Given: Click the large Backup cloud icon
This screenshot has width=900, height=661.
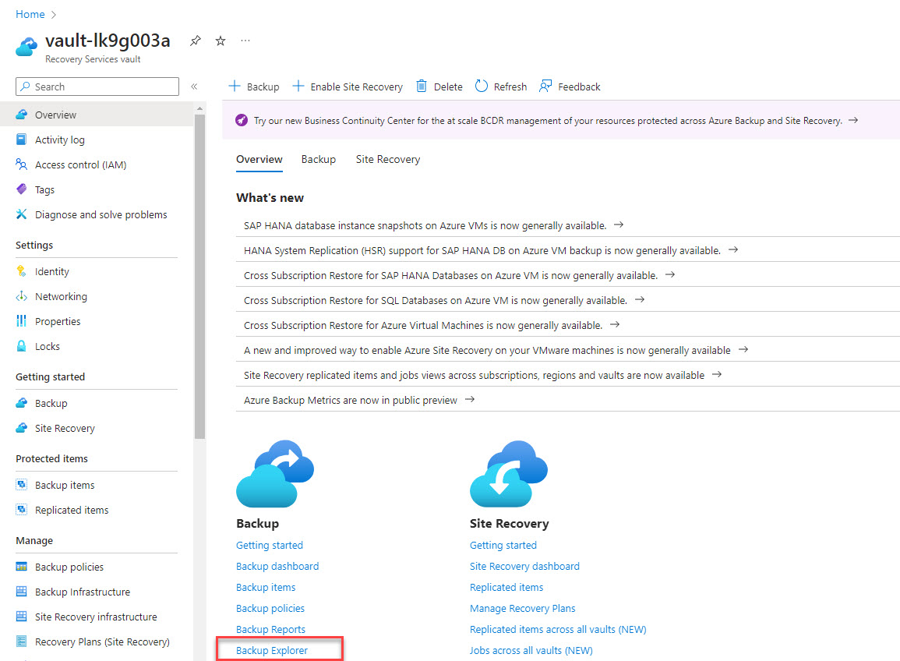Looking at the screenshot, I should [274, 474].
